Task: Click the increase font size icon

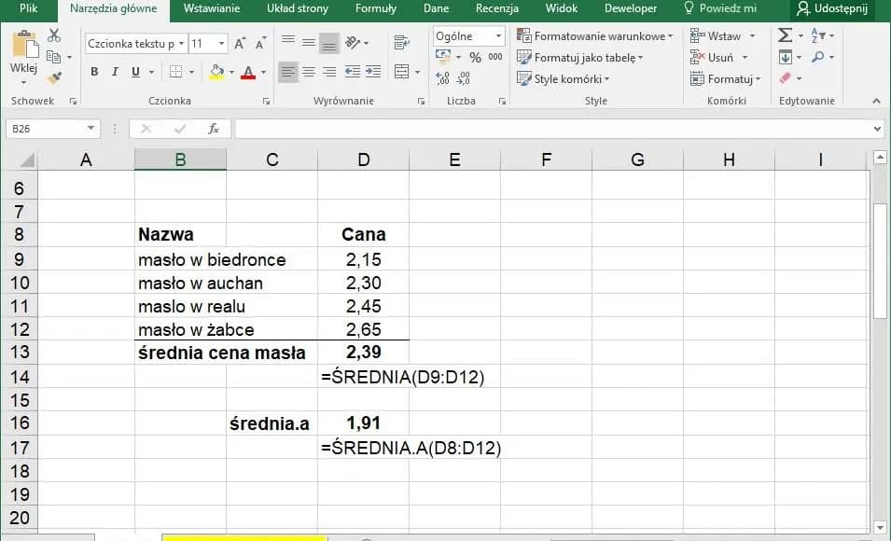Action: click(x=240, y=44)
